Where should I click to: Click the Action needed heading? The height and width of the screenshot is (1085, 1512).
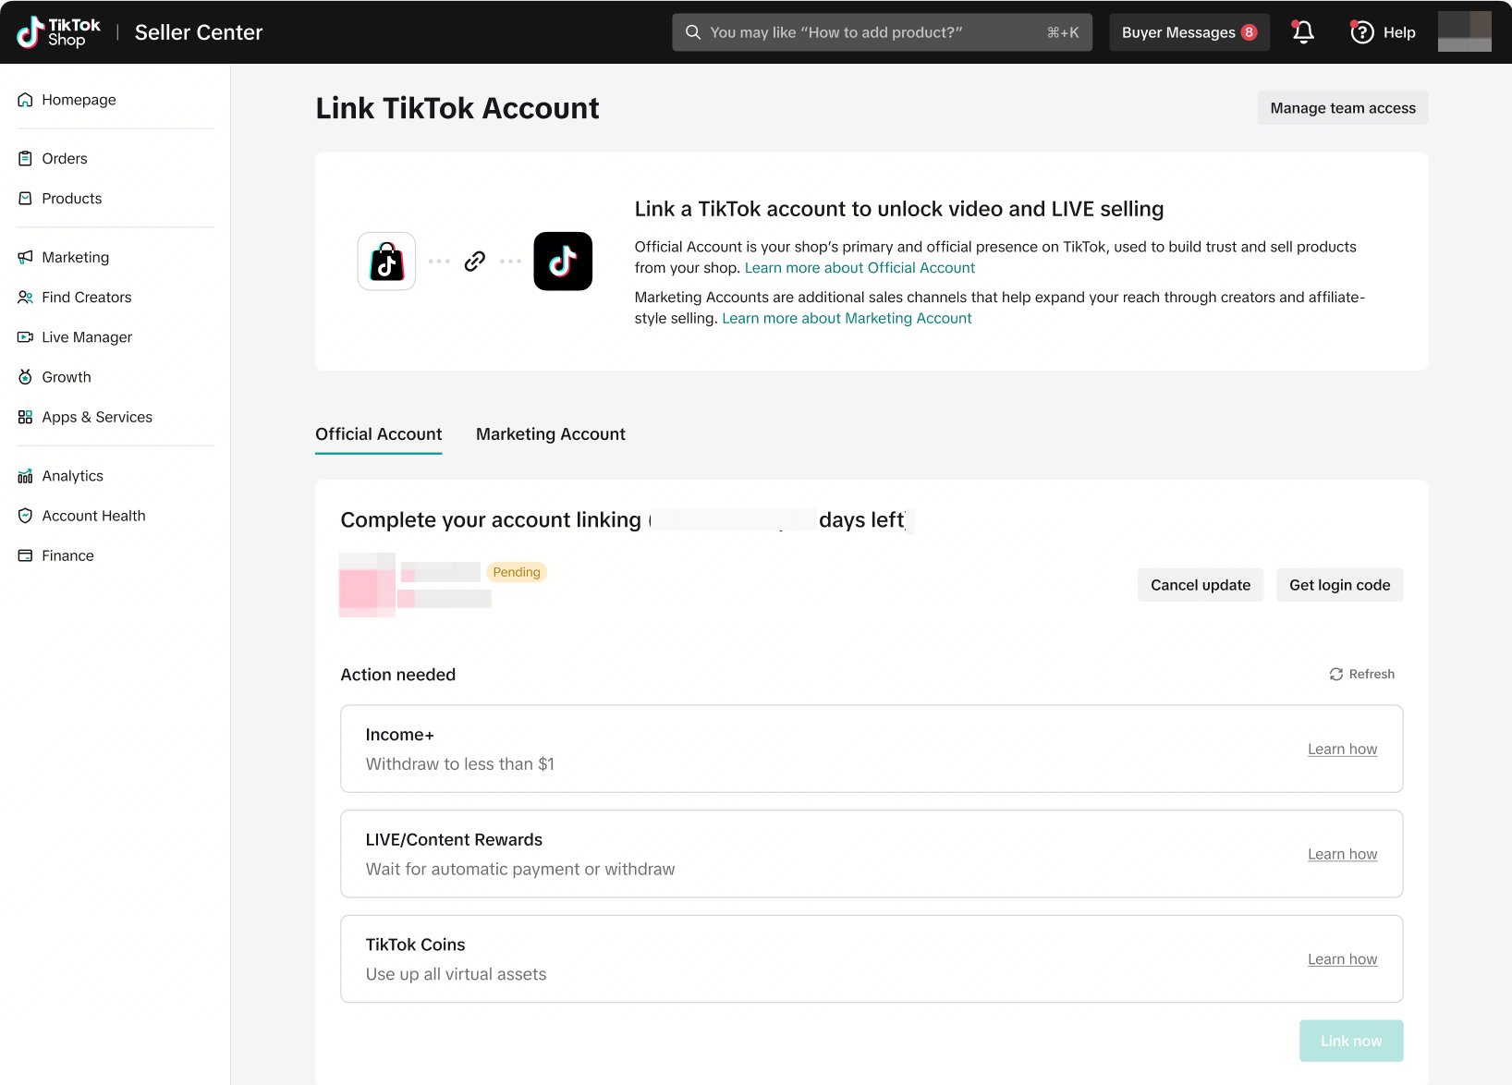(398, 675)
